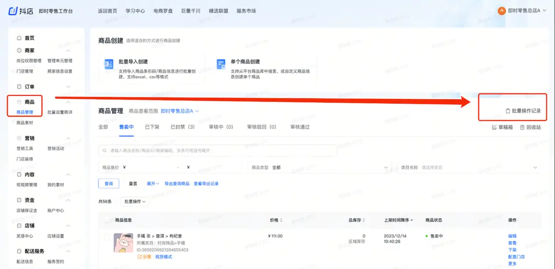
Task: Open 账户中心 in the sidebar
Action: pos(55,210)
